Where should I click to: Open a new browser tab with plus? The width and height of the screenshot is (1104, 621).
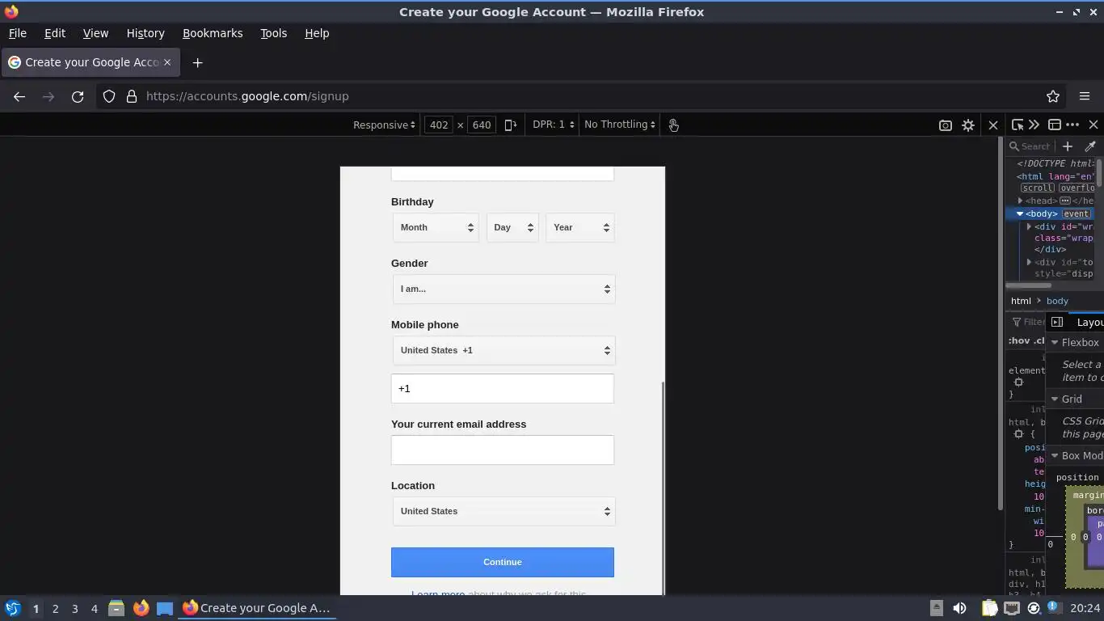(197, 62)
